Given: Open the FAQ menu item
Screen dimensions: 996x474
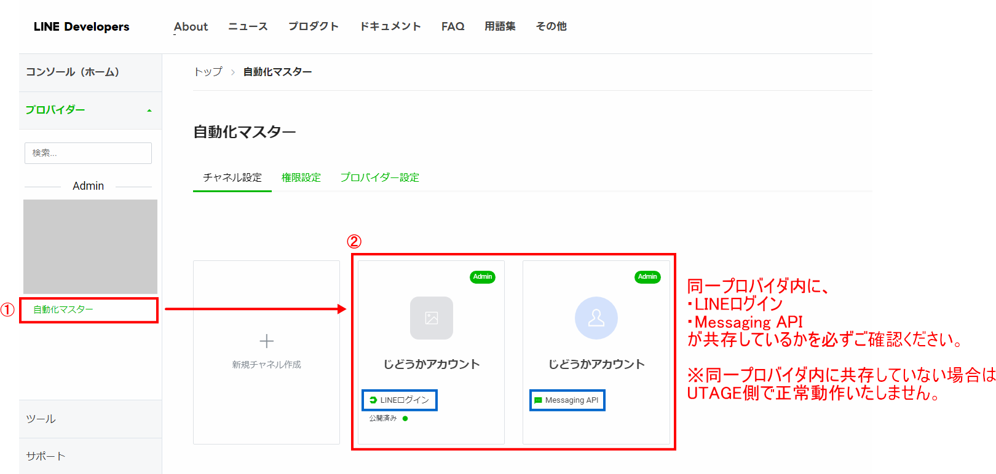Looking at the screenshot, I should click(453, 26).
